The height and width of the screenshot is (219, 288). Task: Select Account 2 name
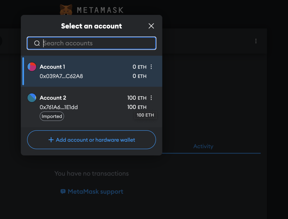[53, 98]
